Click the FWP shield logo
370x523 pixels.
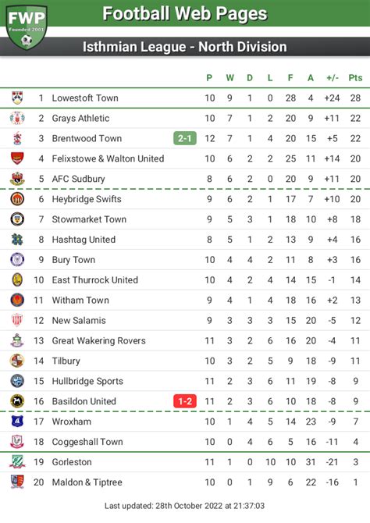pos(27,27)
